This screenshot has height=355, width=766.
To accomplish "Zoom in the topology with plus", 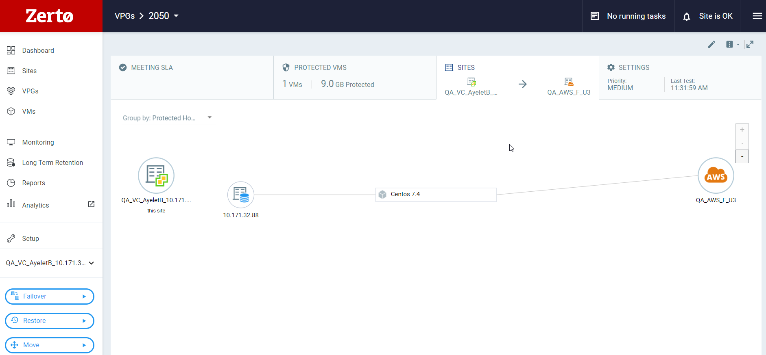I will [742, 130].
